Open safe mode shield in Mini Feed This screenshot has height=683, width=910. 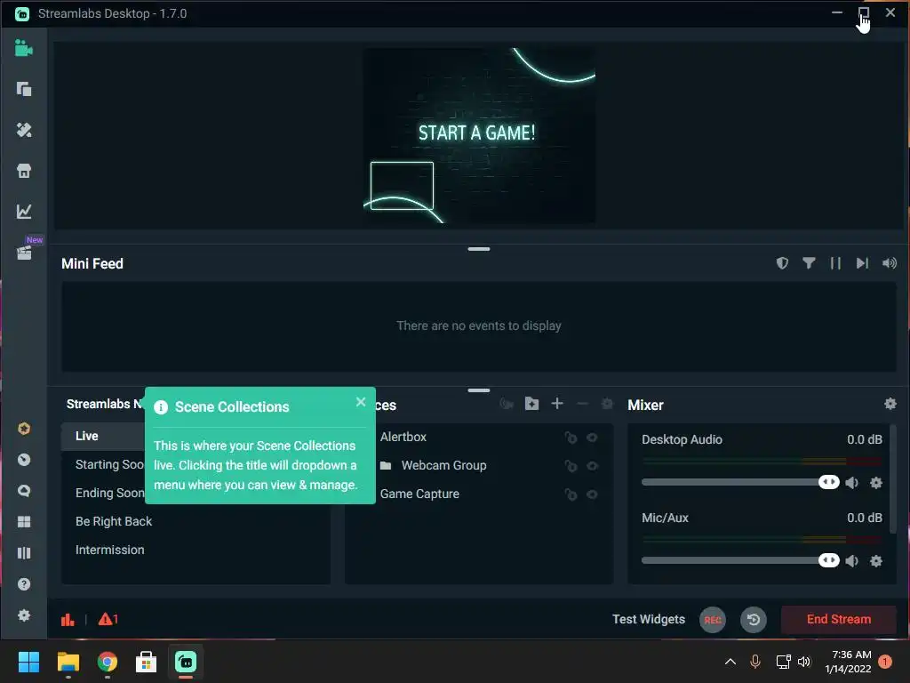[782, 263]
